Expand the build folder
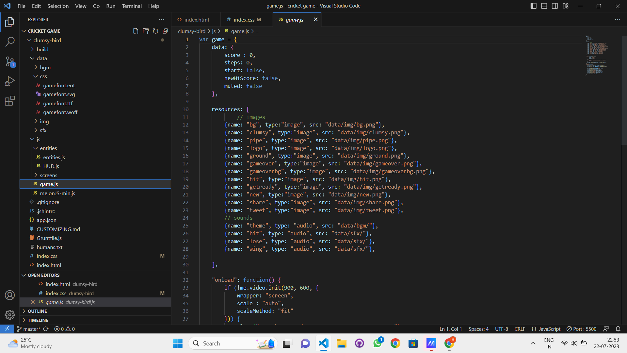 pyautogui.click(x=42, y=49)
